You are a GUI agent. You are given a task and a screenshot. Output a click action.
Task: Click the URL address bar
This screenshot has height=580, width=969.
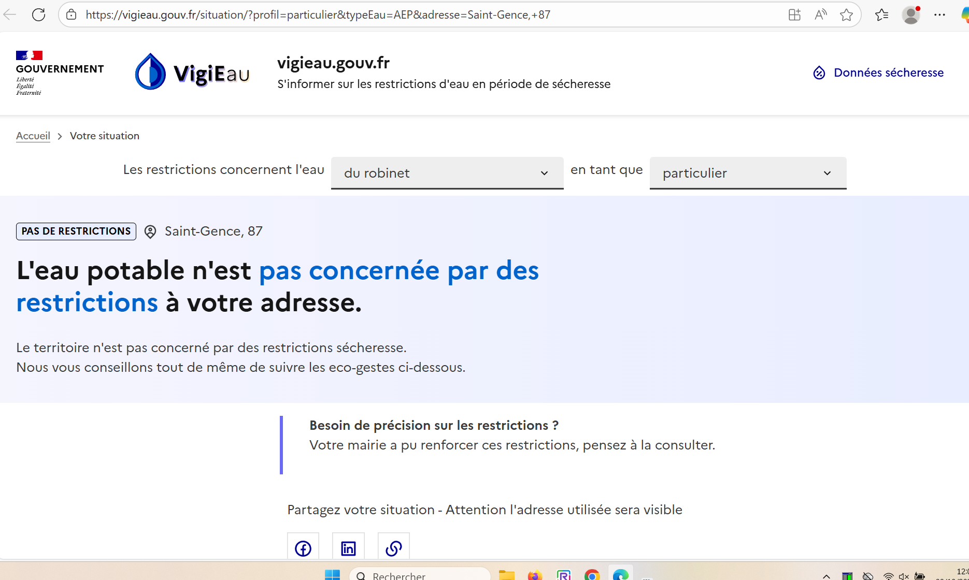pyautogui.click(x=415, y=15)
